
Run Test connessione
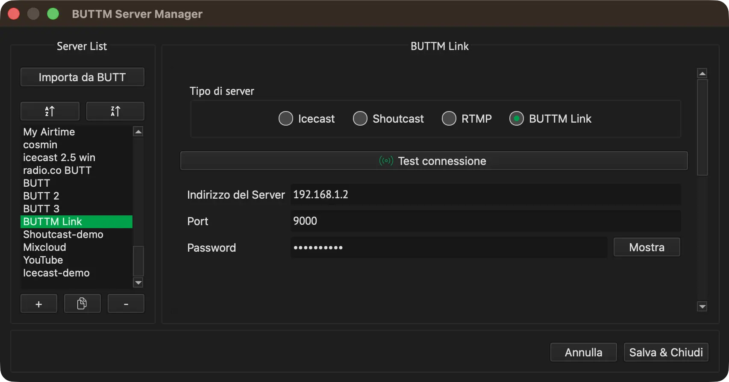434,161
